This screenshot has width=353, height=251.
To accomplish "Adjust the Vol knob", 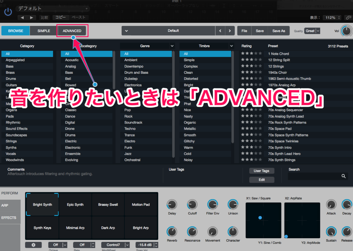I will coord(346,31).
